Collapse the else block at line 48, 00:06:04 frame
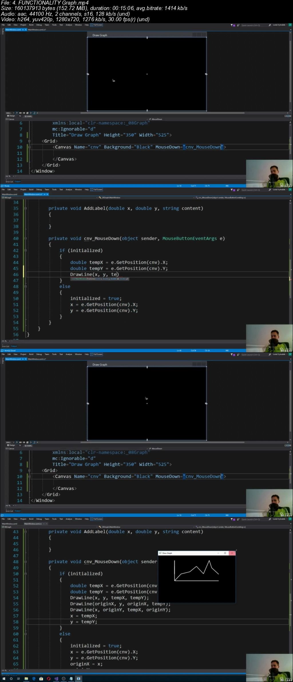 click(25, 287)
